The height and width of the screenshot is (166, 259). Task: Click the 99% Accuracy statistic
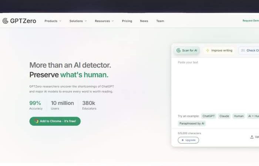pos(36,105)
